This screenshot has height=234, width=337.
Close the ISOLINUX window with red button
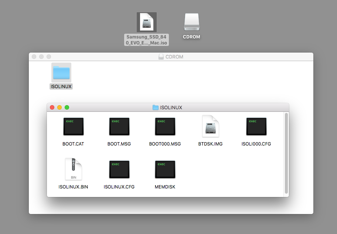point(52,107)
